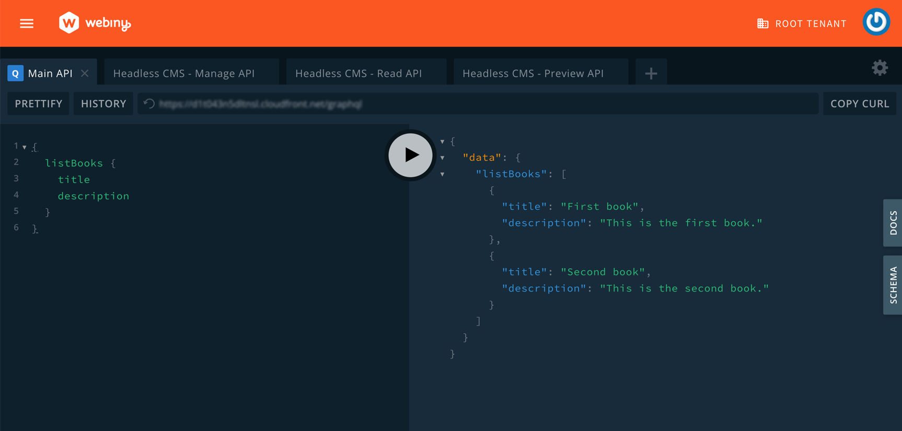The image size is (902, 431).
Task: Click the Prettify button
Action: pos(39,104)
